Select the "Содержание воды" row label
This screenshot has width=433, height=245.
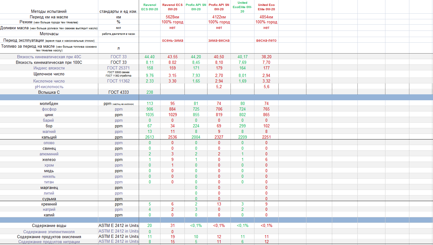click(x=49, y=225)
